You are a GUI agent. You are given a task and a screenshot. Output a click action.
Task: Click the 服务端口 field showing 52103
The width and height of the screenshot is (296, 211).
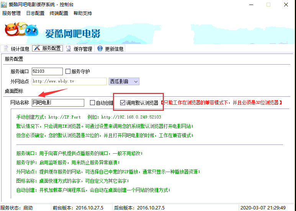47,71
